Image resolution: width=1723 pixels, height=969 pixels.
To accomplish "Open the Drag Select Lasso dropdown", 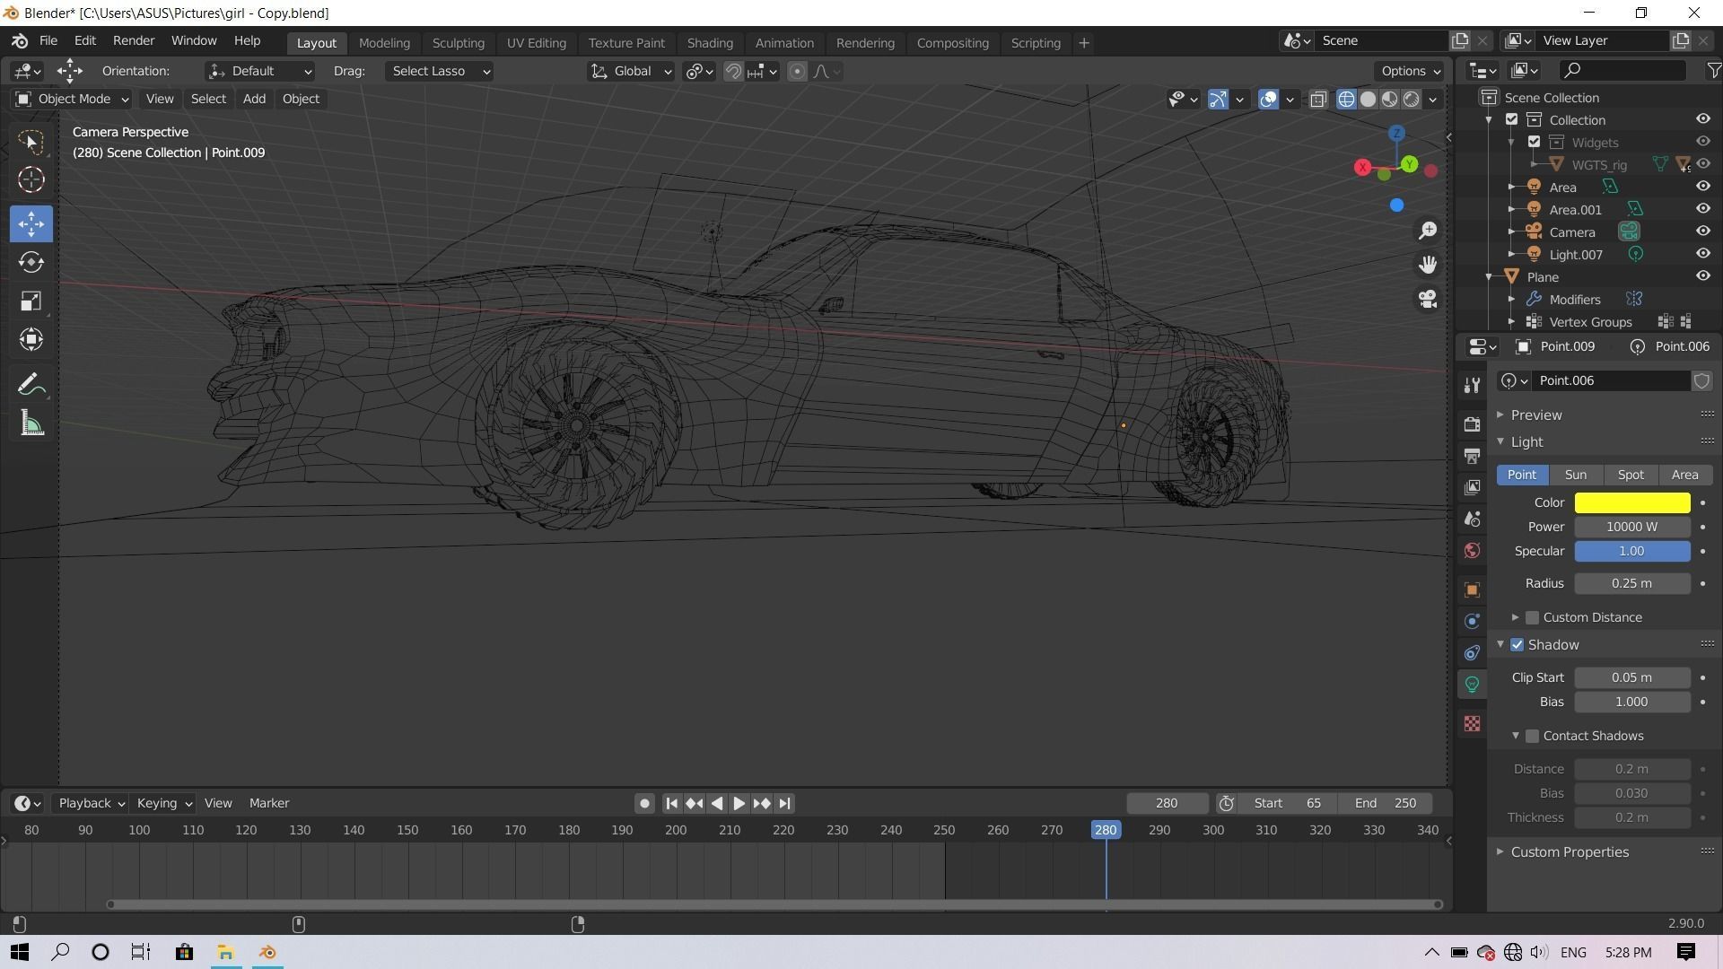I will 440,72.
